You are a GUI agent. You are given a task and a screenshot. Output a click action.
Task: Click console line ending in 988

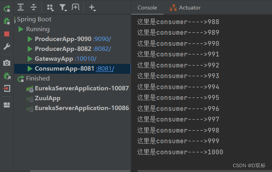[x=178, y=22]
